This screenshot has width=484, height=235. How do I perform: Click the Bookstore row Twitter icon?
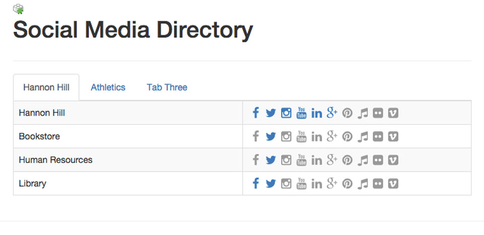(270, 136)
